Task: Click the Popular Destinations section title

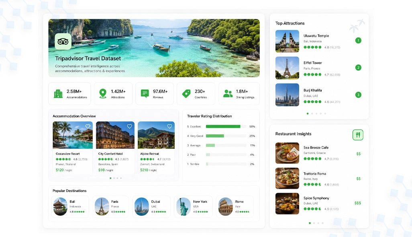Action: pos(69,191)
